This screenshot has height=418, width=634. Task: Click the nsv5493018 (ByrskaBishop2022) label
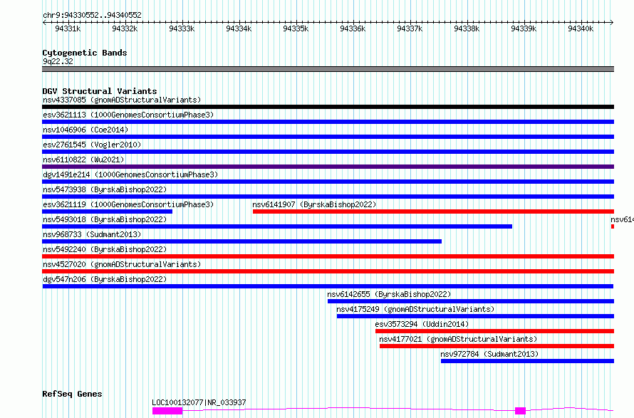coord(105,219)
